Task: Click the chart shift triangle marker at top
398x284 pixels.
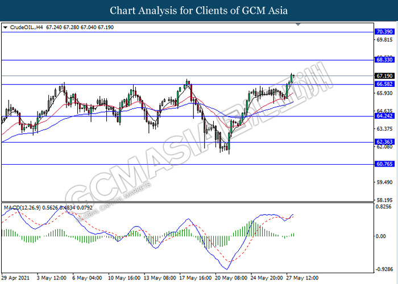Action: coord(298,24)
